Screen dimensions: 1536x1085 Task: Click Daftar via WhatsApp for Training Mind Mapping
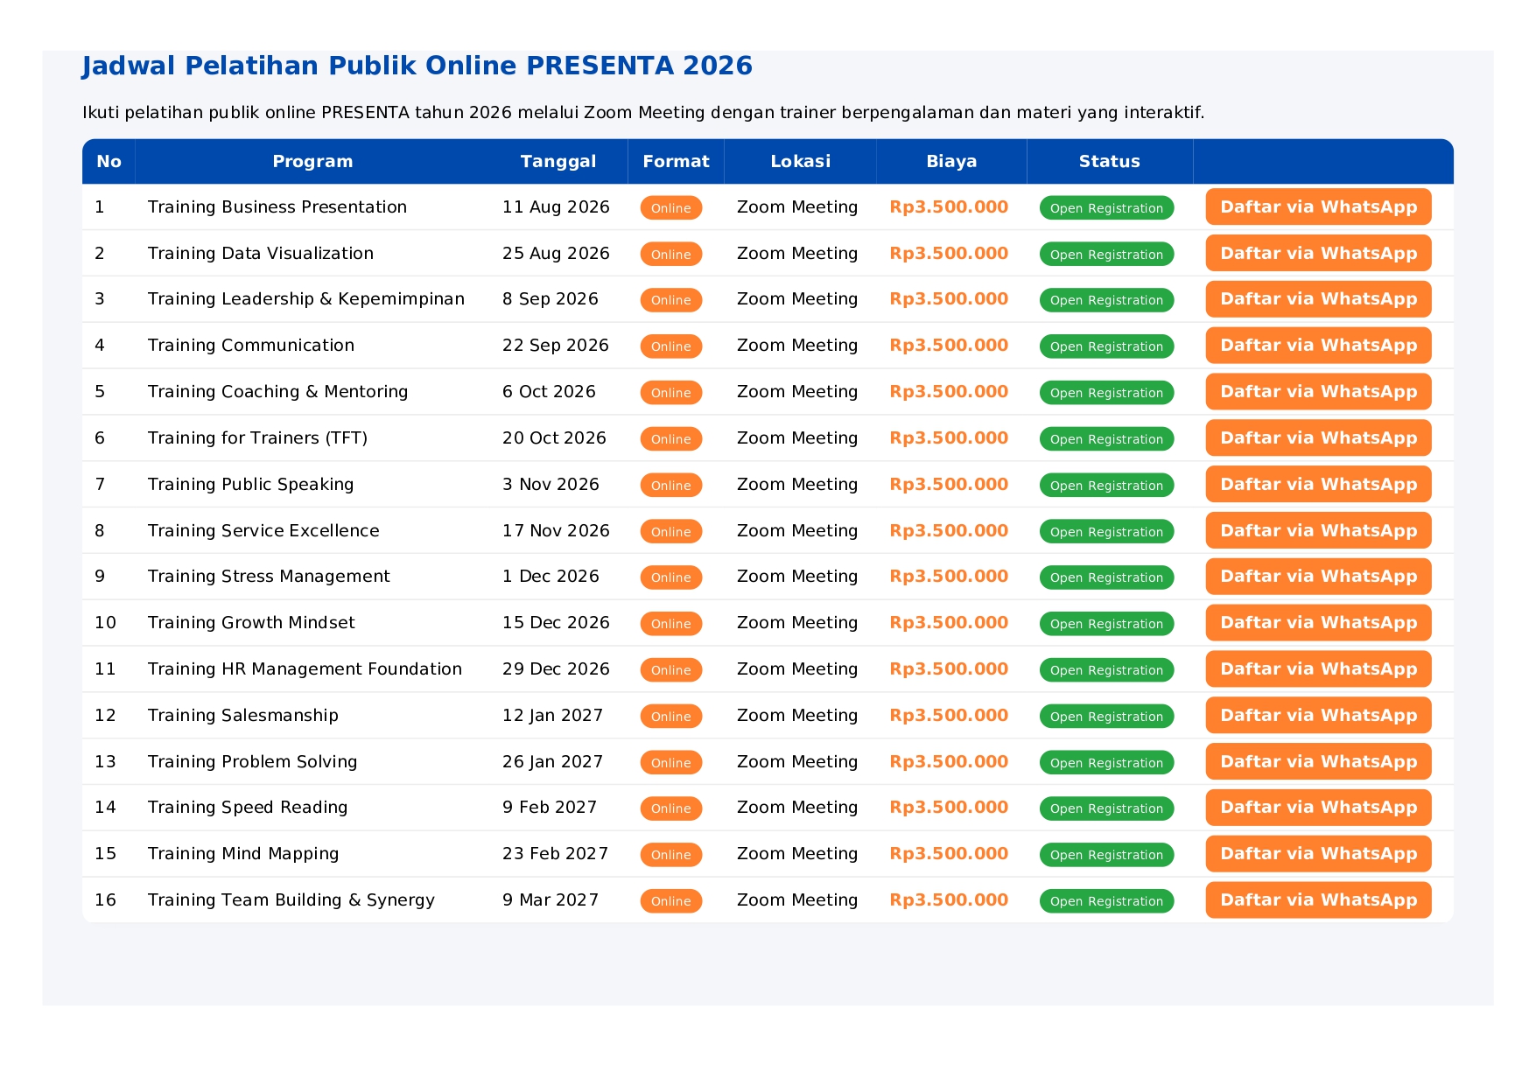tap(1318, 854)
